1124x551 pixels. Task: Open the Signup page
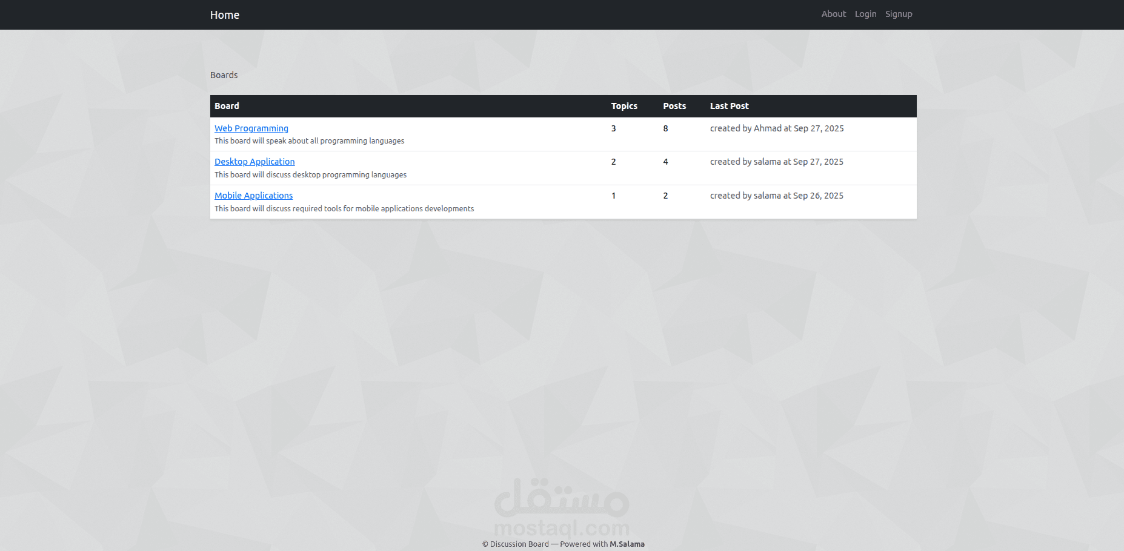(x=899, y=14)
